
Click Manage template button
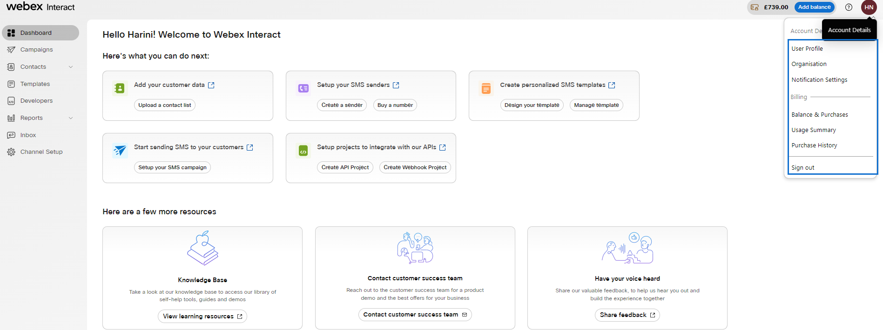[596, 105]
